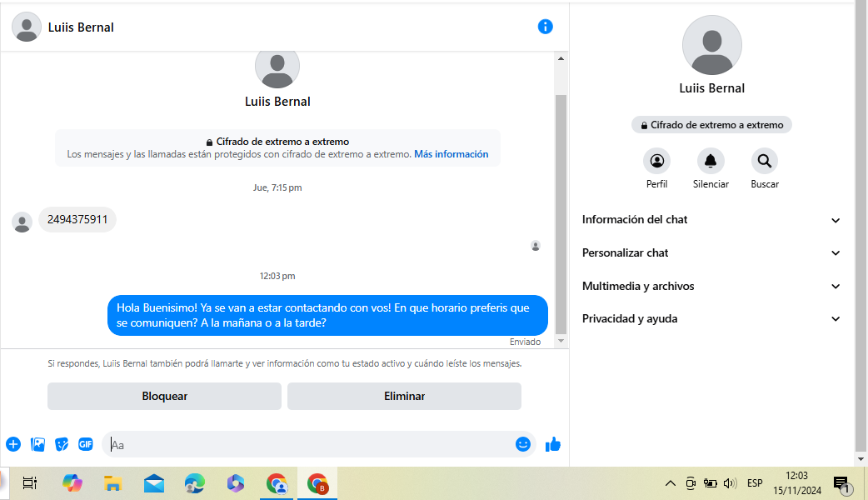Click the chat scrollbar down arrow
The width and height of the screenshot is (868, 500).
click(x=561, y=341)
